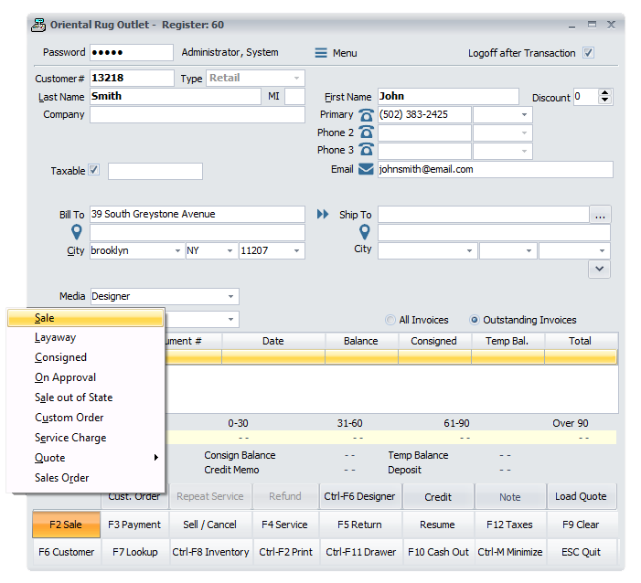The height and width of the screenshot is (583, 641).
Task: Open the Ship To city dropdown
Action: tap(469, 250)
